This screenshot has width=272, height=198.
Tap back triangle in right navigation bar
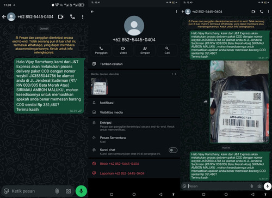point(252,194)
